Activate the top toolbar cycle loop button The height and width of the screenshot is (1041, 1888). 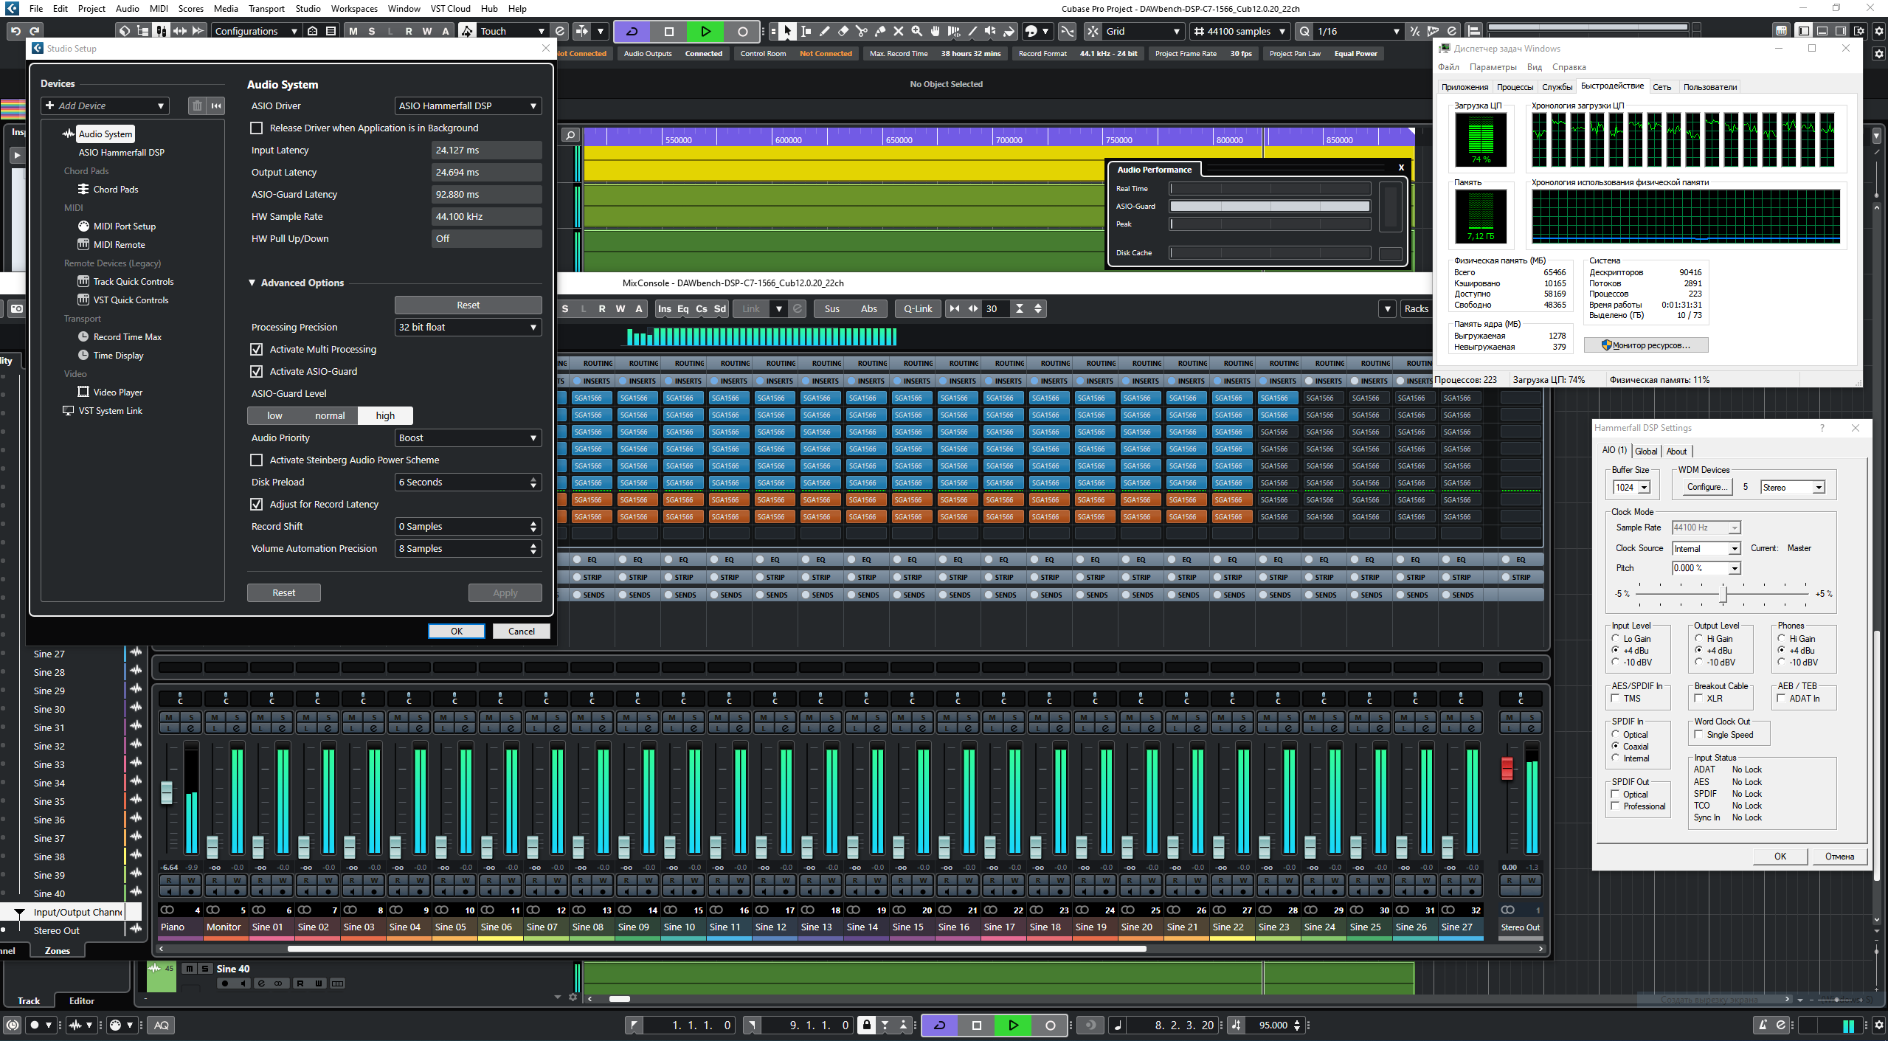(632, 31)
